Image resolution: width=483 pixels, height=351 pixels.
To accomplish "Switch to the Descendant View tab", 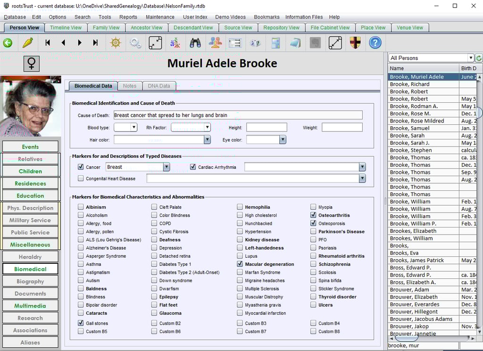I will coord(193,27).
